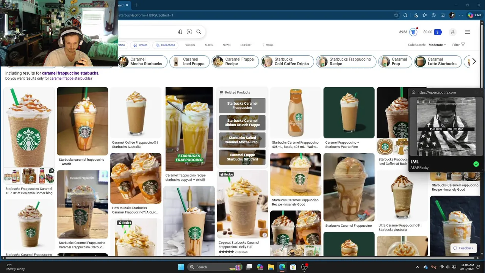Click the magnifier search icon in search box

pyautogui.click(x=199, y=32)
